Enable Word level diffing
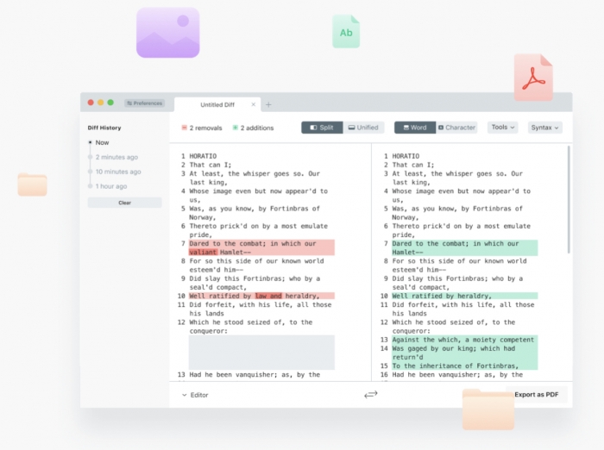The width and height of the screenshot is (604, 450). coord(413,128)
